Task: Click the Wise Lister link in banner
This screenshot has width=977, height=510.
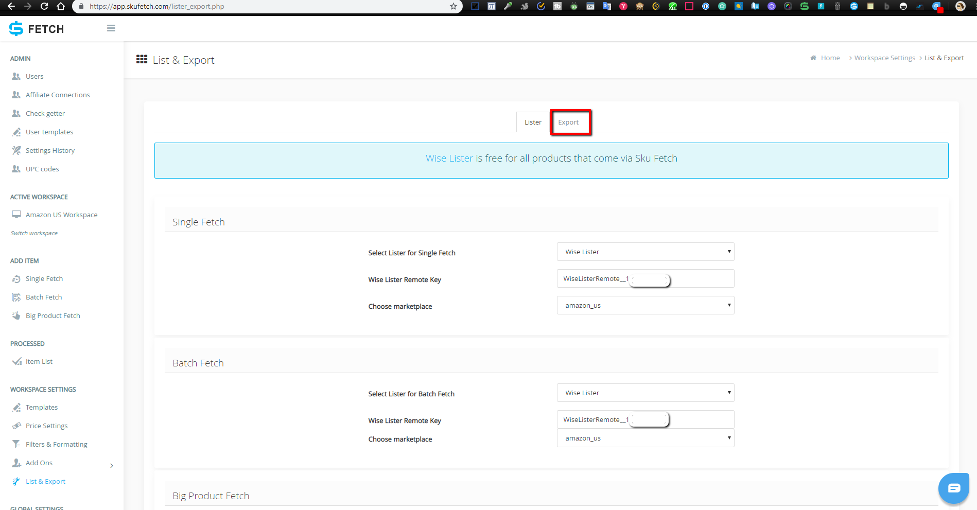Action: [x=449, y=158]
